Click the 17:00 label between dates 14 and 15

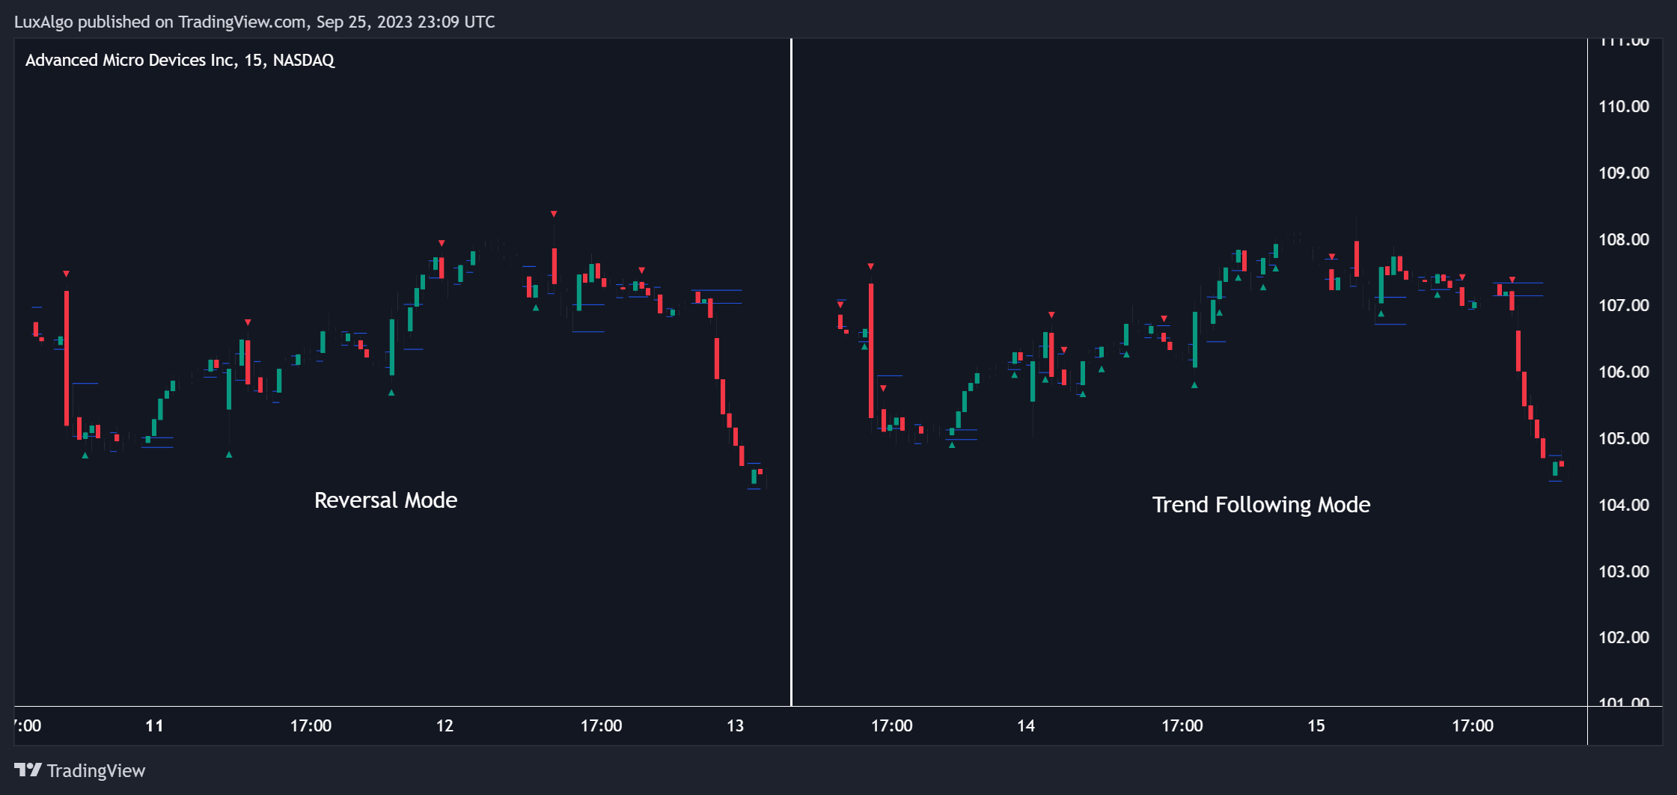click(x=1182, y=725)
